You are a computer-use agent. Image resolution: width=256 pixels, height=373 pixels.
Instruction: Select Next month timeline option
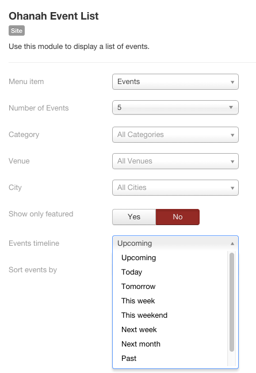[170, 344]
